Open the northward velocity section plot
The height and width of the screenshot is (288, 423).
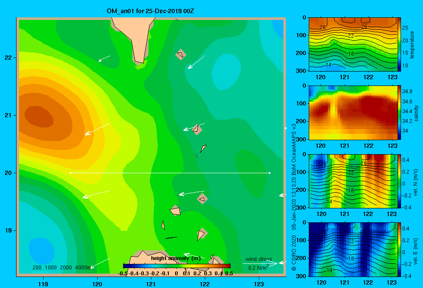point(353,181)
